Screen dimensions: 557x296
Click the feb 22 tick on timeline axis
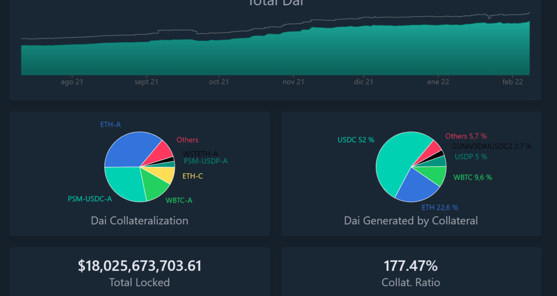click(x=513, y=82)
